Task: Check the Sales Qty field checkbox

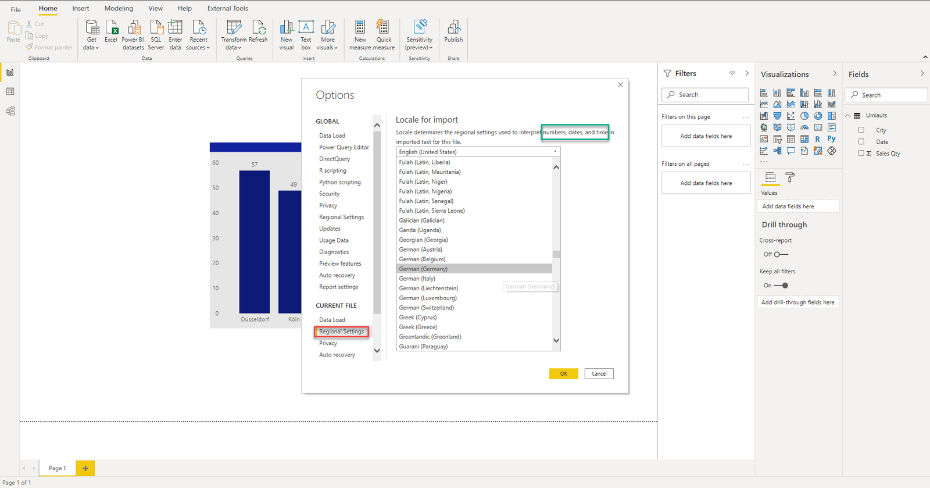Action: click(x=861, y=154)
